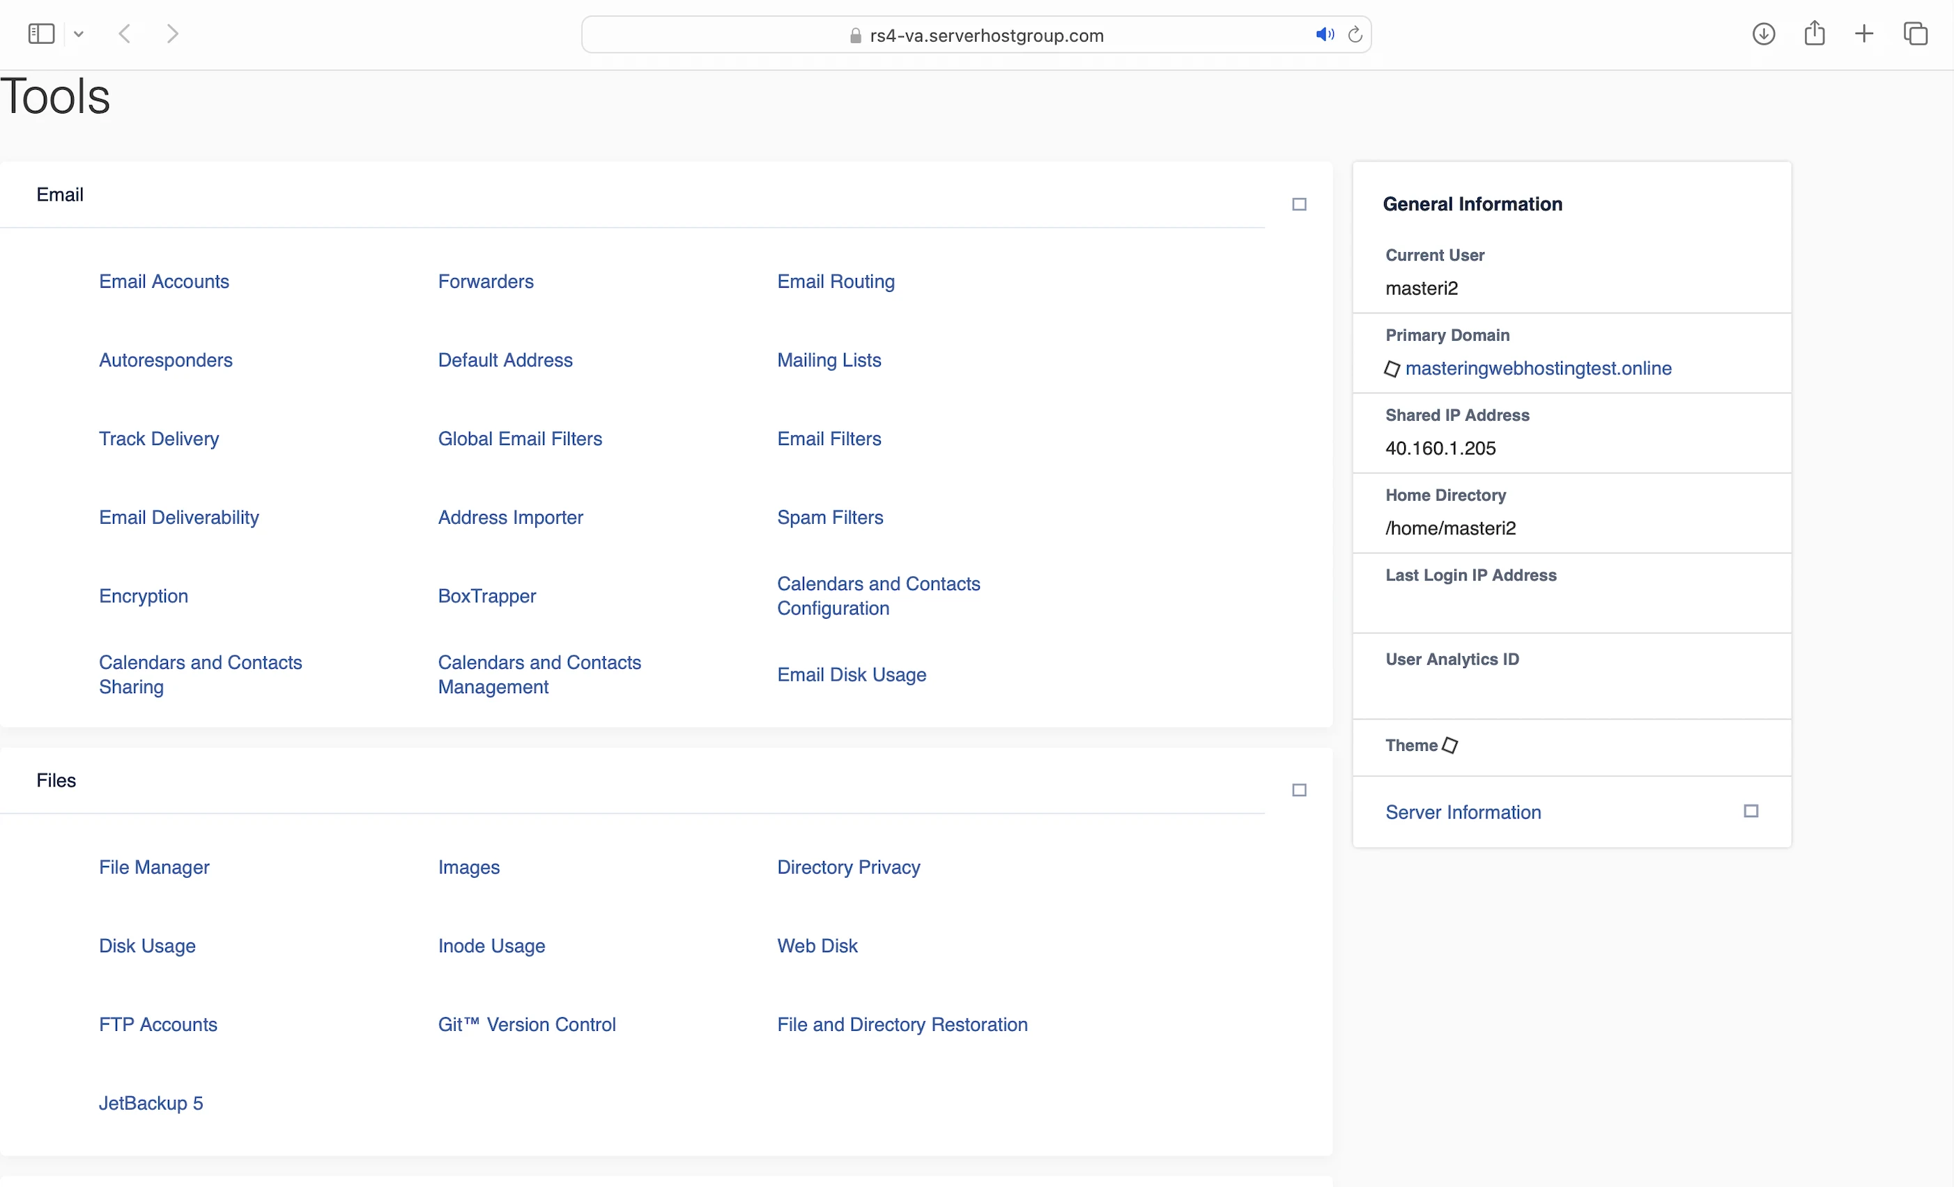Collapse the Email section toggle
1954x1187 pixels.
[1299, 205]
